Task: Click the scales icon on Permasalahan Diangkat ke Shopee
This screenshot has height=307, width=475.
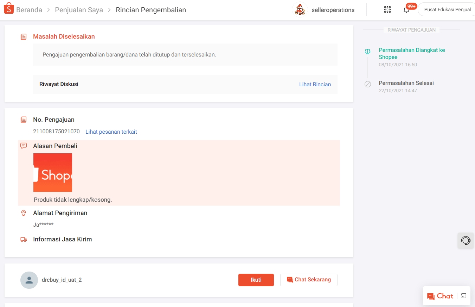Action: pos(368,51)
